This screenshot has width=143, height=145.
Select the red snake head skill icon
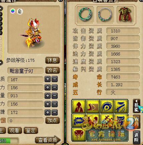[79, 134]
